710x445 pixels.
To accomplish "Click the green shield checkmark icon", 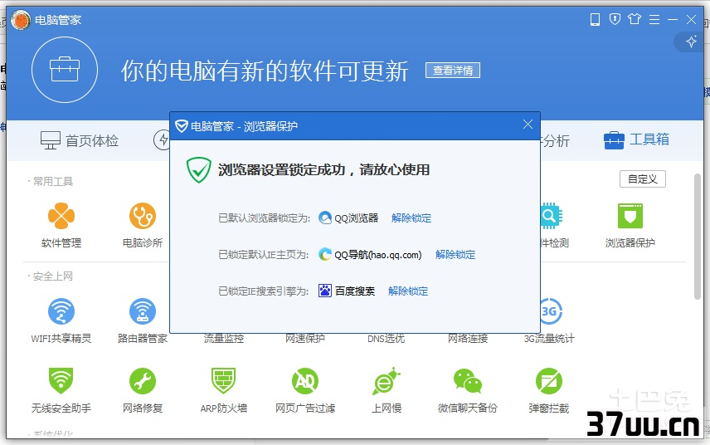I will [x=199, y=170].
